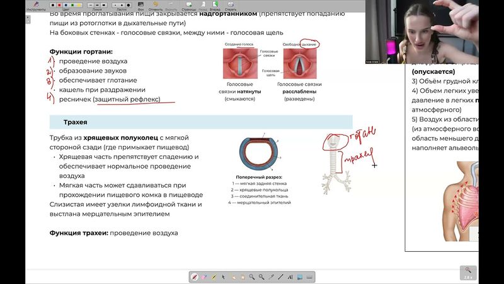Select the laser pointer tool
This screenshot has height=284, width=504.
click(x=272, y=277)
